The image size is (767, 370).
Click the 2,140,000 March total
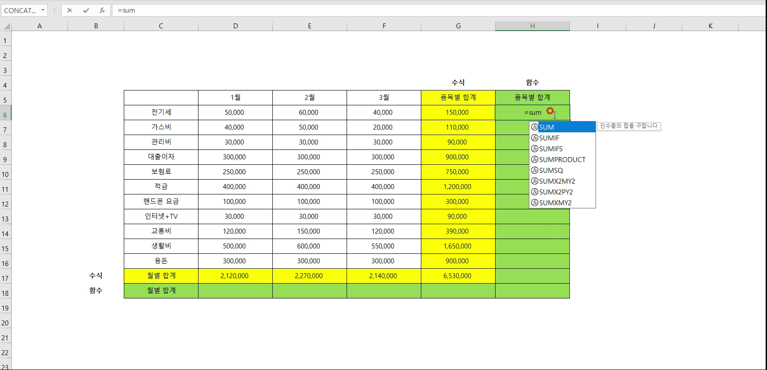coord(384,276)
